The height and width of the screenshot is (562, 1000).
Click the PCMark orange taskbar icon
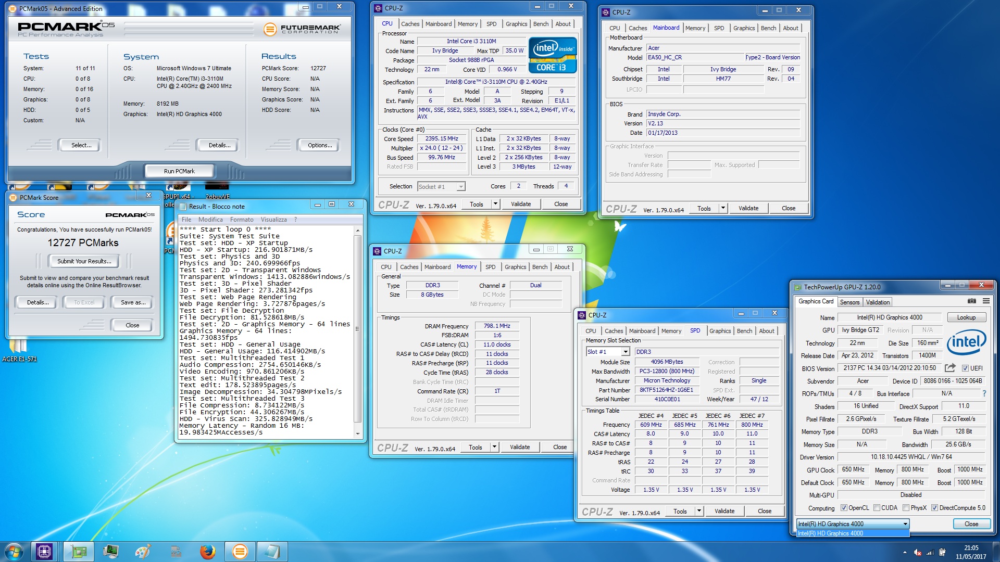point(240,552)
